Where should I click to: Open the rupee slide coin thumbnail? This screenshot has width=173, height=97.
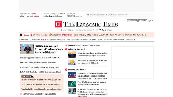click(72, 62)
